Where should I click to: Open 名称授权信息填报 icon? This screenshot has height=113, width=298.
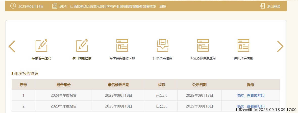coord(203,45)
